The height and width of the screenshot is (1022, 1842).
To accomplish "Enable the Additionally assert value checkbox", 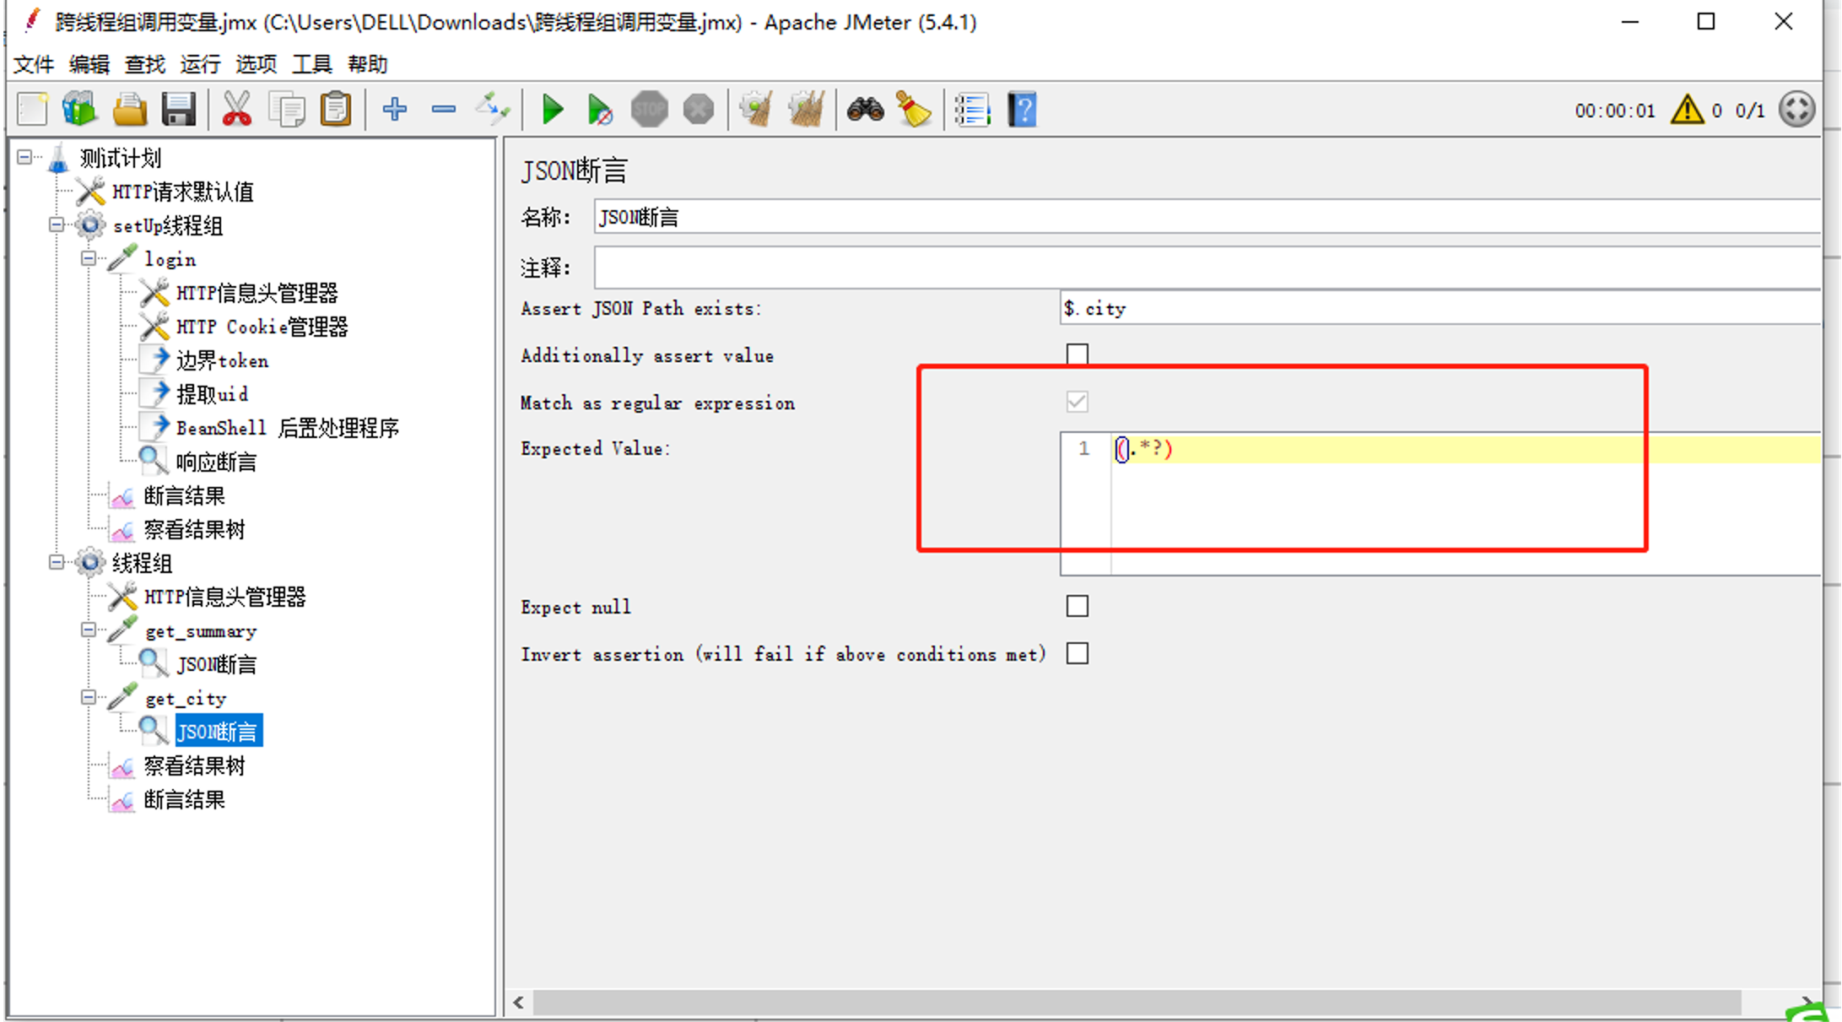I will [x=1077, y=354].
